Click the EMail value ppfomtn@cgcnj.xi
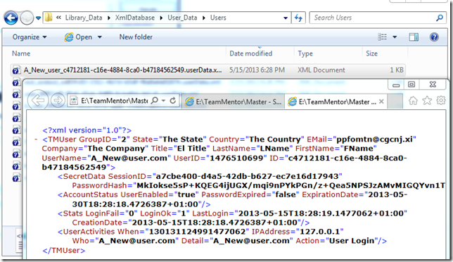This screenshot has width=453, height=262. (374, 139)
